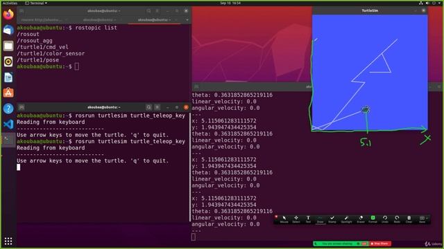Click the turtle in the TurtleSim window
The height and width of the screenshot is (249, 444).
click(366, 109)
